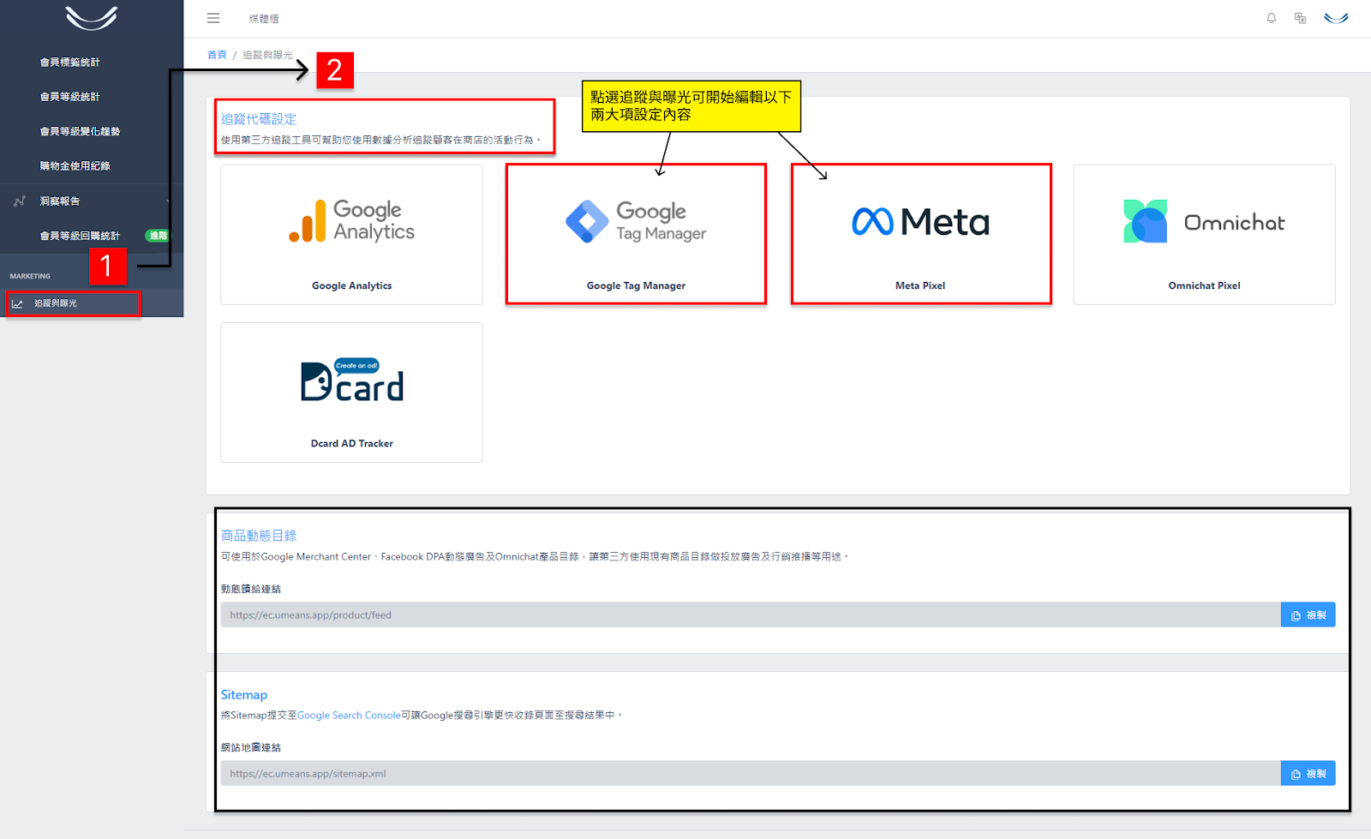
Task: Open the user profile logo at top right
Action: [x=1336, y=18]
